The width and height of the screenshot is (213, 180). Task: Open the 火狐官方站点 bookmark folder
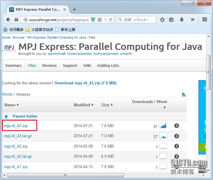39,29
